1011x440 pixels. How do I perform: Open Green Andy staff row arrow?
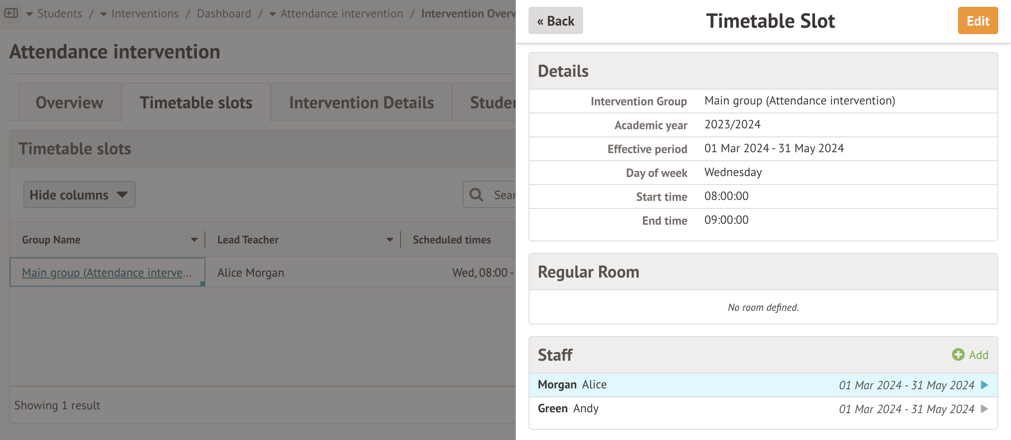[985, 409]
